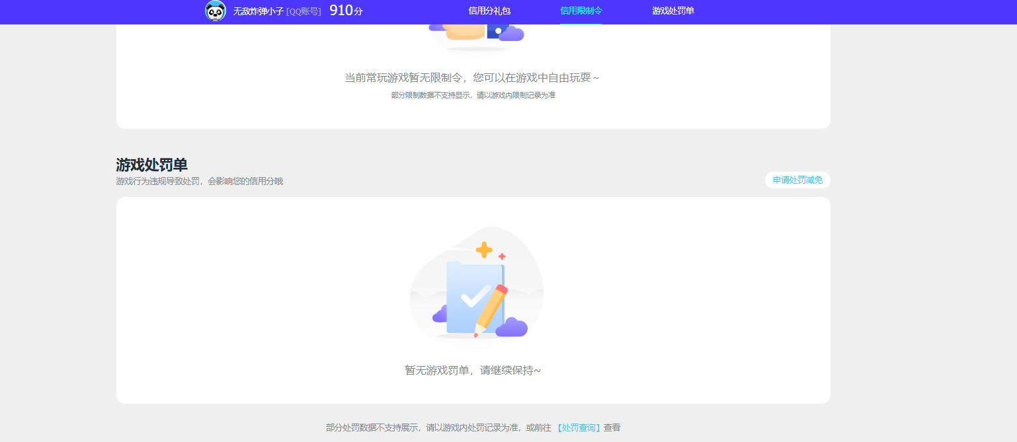Click the [QQ账号] label
Screen dimensions: 1017x442
[304, 11]
